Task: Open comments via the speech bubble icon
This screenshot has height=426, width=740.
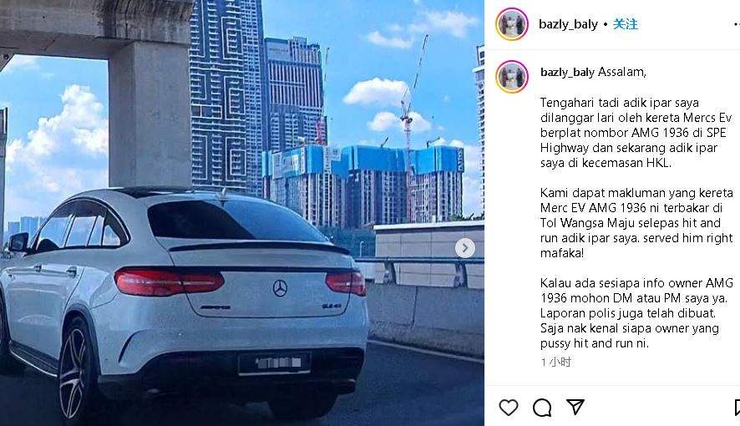Action: [x=542, y=407]
